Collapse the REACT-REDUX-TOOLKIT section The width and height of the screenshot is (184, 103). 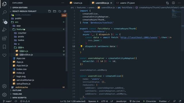pyautogui.click(x=24, y=11)
